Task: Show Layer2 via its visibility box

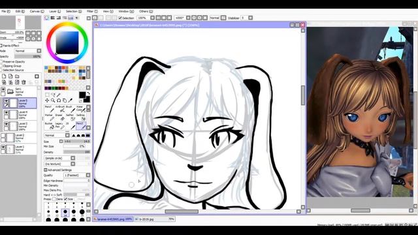Action: point(3,136)
